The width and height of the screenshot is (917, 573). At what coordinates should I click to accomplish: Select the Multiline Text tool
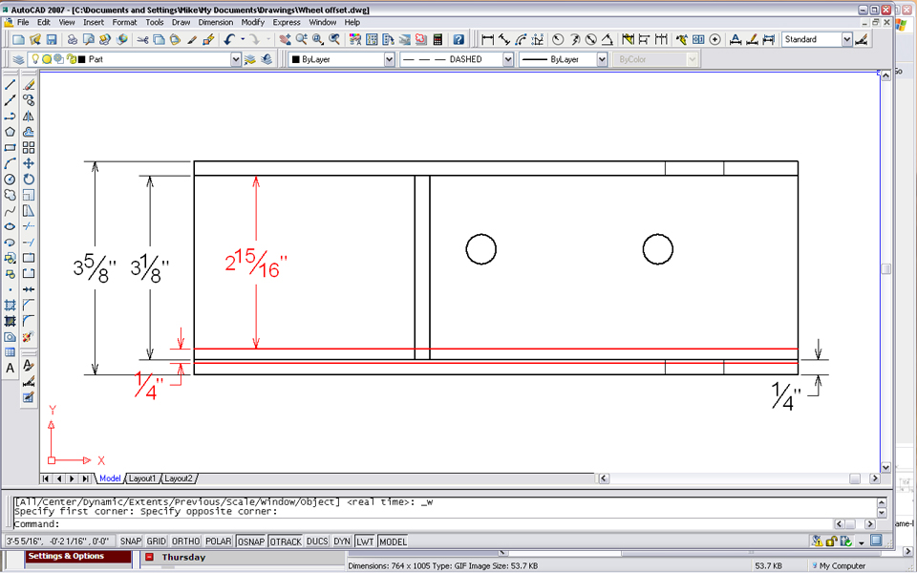[10, 369]
